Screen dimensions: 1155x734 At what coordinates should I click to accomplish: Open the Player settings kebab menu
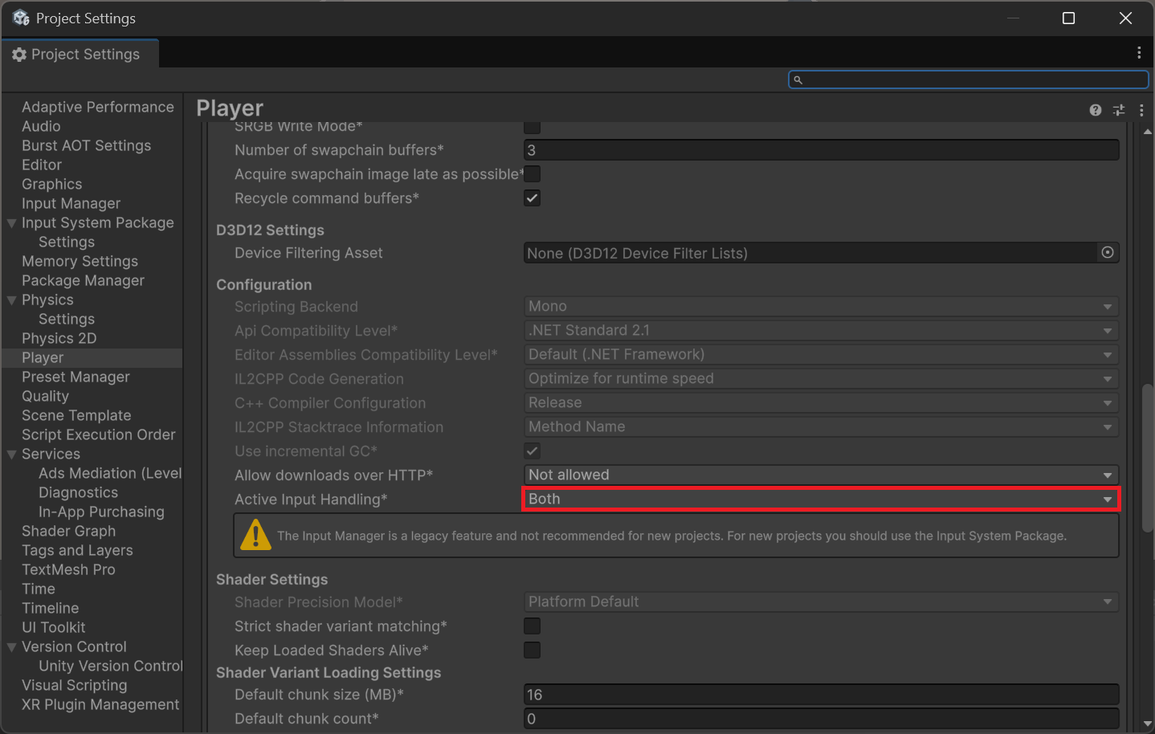[1141, 110]
